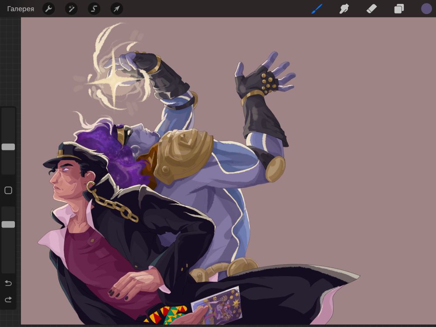The width and height of the screenshot is (436, 327).
Task: Open the Adjustments magic wand menu
Action: pyautogui.click(x=72, y=9)
